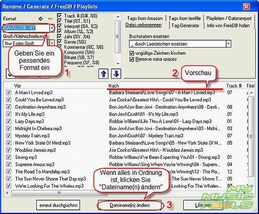The image size is (259, 214).
Task: Switch to Tags from Amazon tab
Action: point(145,18)
